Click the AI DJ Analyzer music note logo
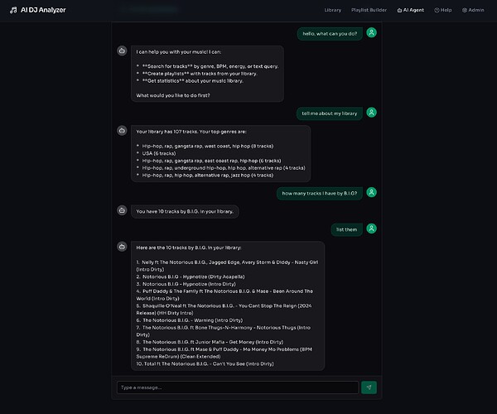Viewport: 497px width, 414px height. coord(12,10)
